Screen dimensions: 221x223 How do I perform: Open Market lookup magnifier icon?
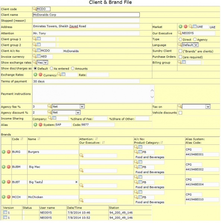(190, 26)
